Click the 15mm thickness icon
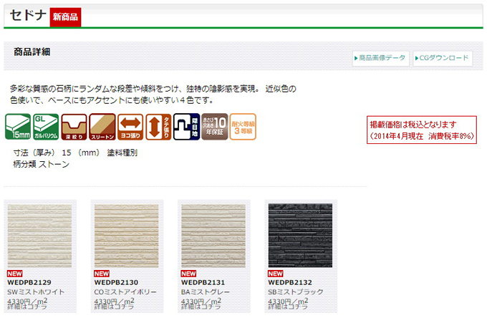The image size is (487, 318). click(x=18, y=127)
